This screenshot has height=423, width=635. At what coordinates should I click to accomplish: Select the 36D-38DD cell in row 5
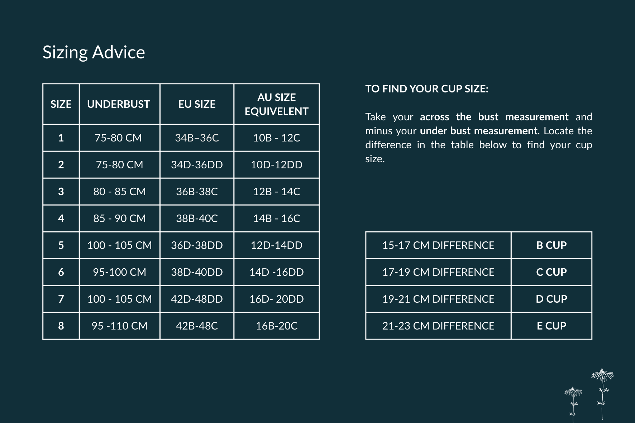click(197, 245)
